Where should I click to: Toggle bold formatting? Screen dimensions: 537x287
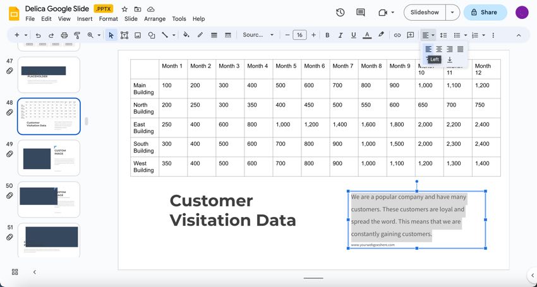327,35
